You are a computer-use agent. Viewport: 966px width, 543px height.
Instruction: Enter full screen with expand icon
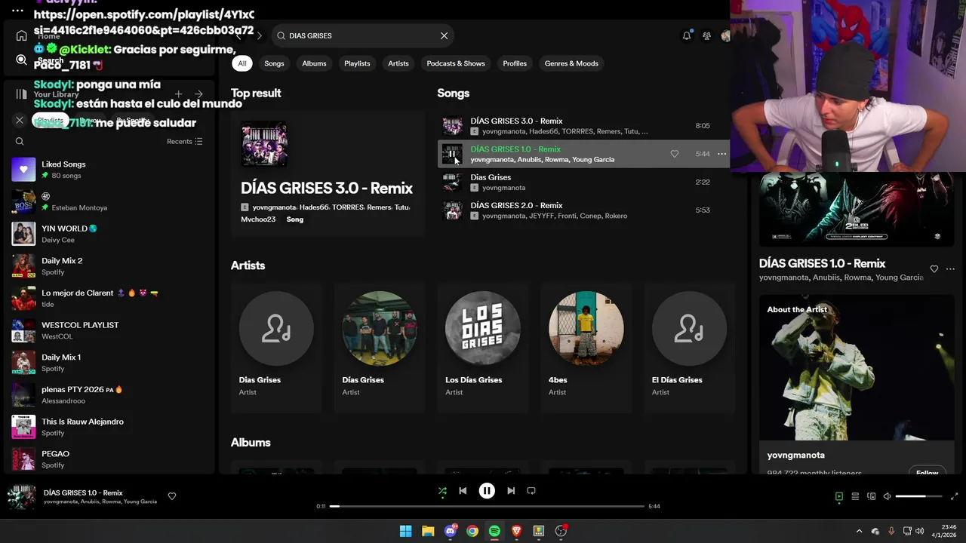click(954, 496)
